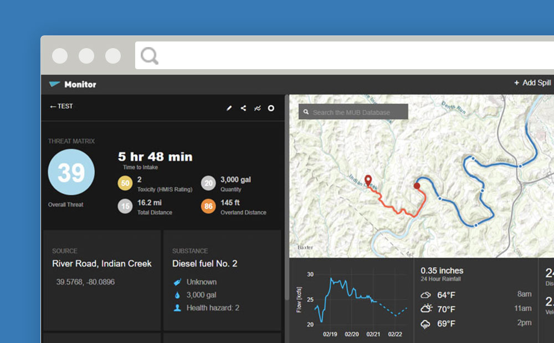Click the blue Overall Threat 39 circle
Image resolution: width=554 pixels, height=343 pixels.
[71, 172]
